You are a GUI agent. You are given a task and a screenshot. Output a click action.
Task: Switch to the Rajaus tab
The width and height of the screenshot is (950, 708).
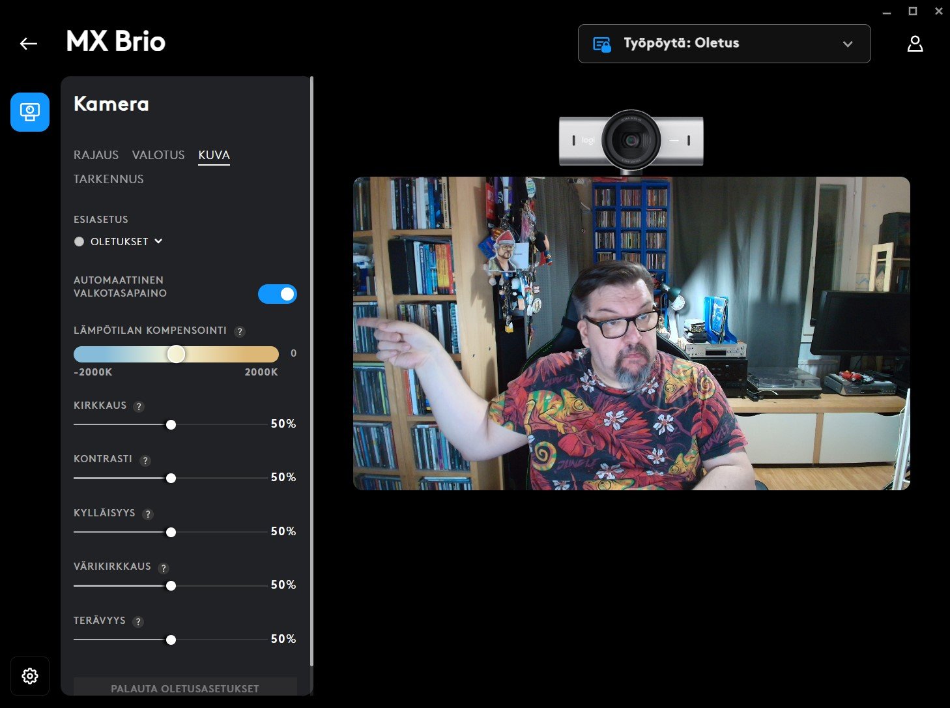(x=96, y=155)
